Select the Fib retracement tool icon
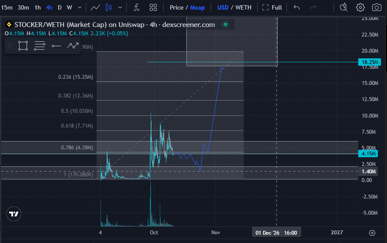 (39, 46)
